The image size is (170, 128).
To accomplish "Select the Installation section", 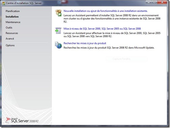I will coord(12,17).
